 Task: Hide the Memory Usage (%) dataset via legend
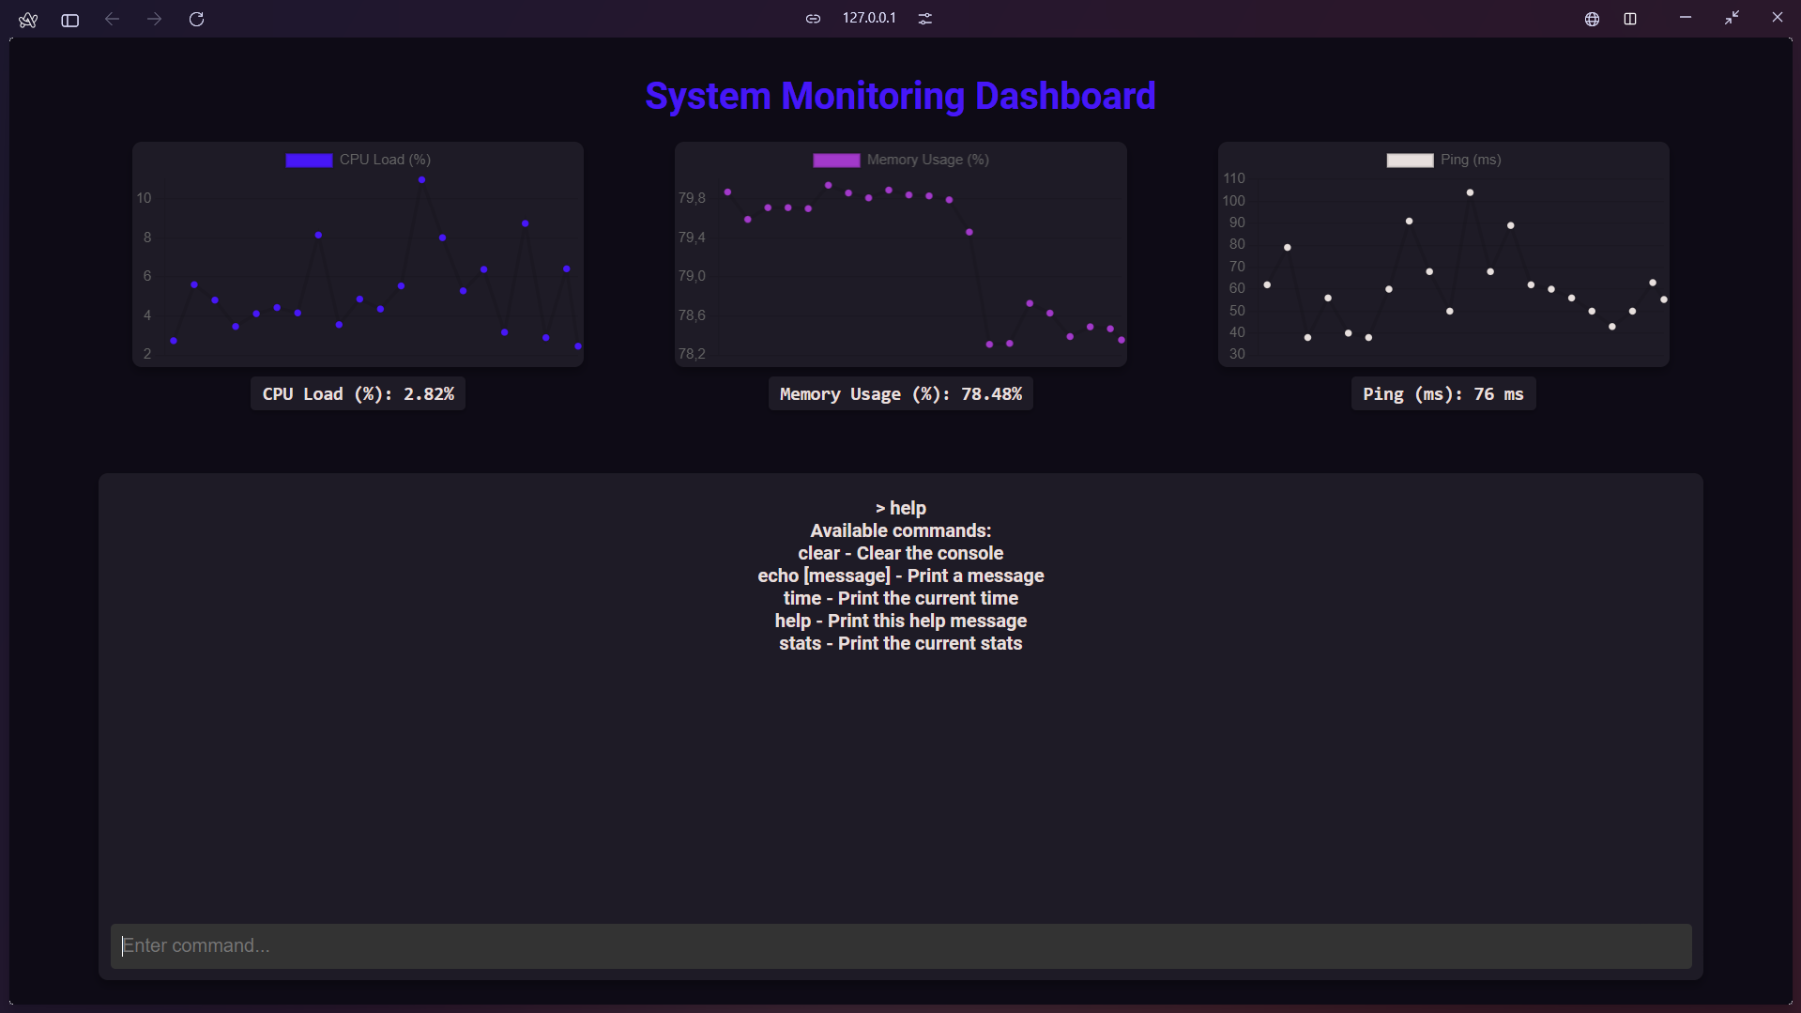(x=927, y=160)
